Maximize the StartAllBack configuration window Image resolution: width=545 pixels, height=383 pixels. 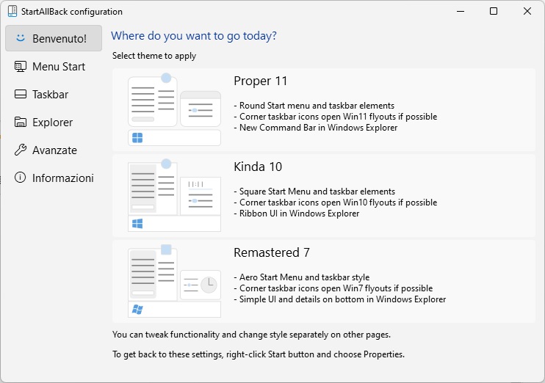pos(493,11)
